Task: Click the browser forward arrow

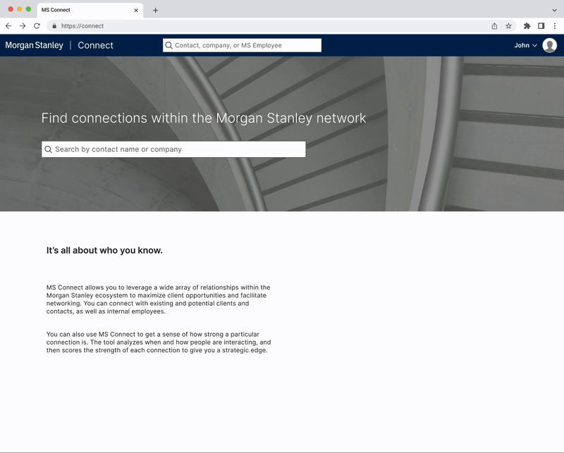Action: tap(23, 26)
